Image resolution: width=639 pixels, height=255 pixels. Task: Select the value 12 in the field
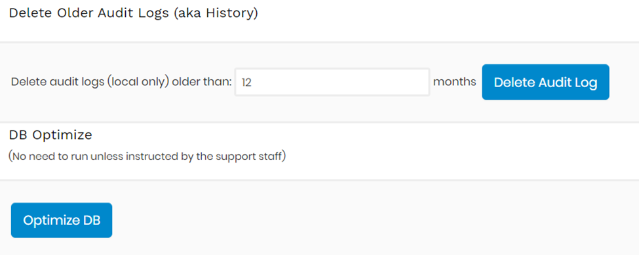[246, 83]
